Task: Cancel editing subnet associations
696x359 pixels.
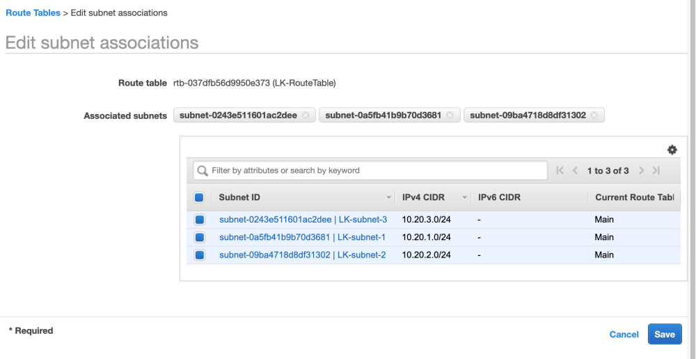Action: [624, 335]
